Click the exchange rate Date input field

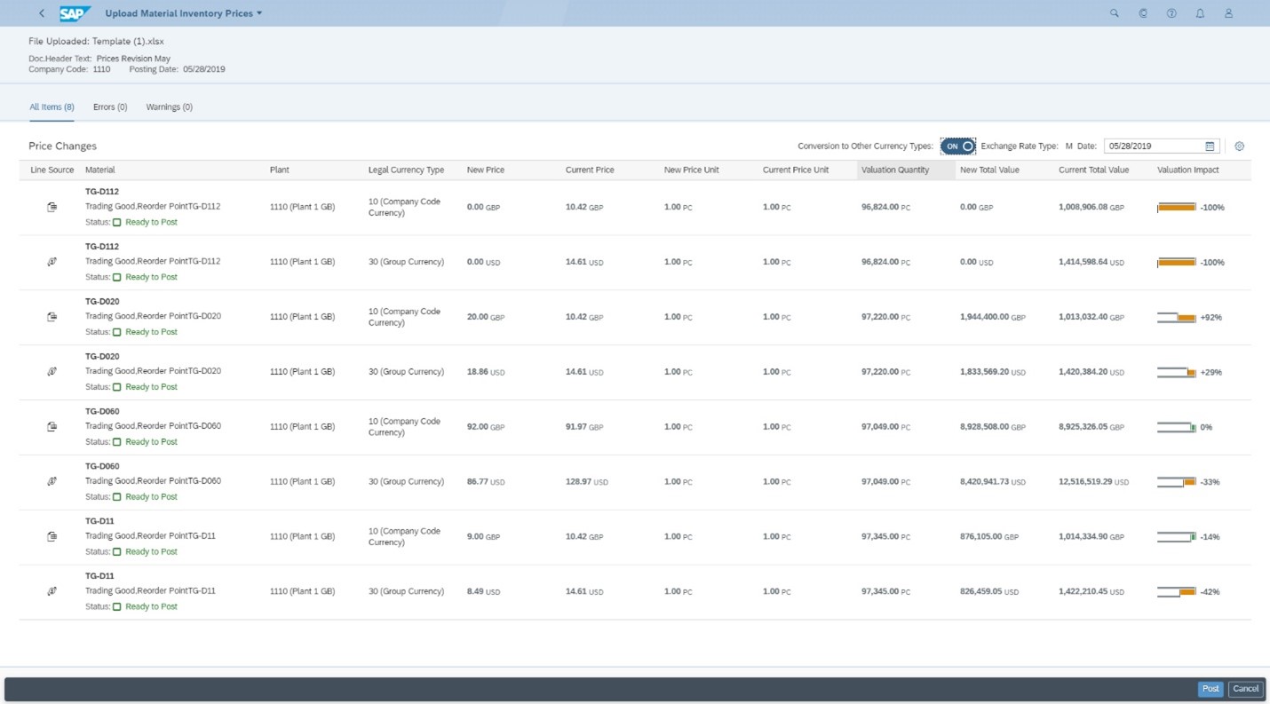1153,146
